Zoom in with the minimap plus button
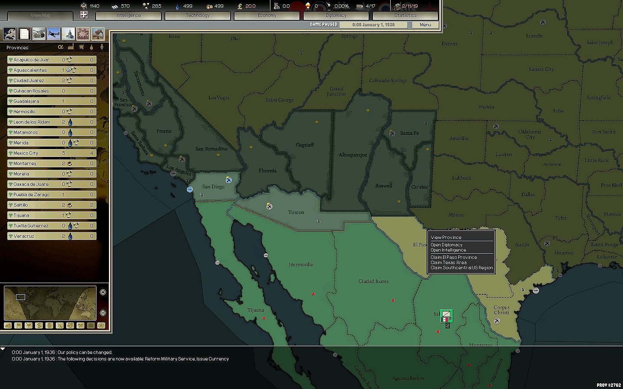 103,292
